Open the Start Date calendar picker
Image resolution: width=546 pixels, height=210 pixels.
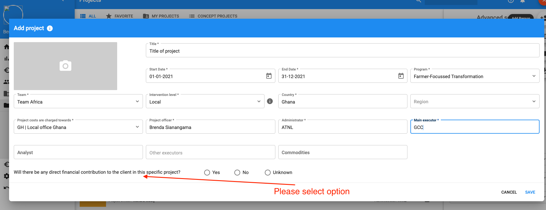pos(269,76)
